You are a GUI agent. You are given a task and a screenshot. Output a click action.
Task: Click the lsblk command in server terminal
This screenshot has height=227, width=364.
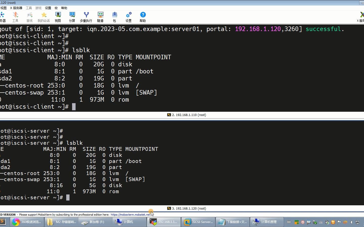(x=75, y=143)
